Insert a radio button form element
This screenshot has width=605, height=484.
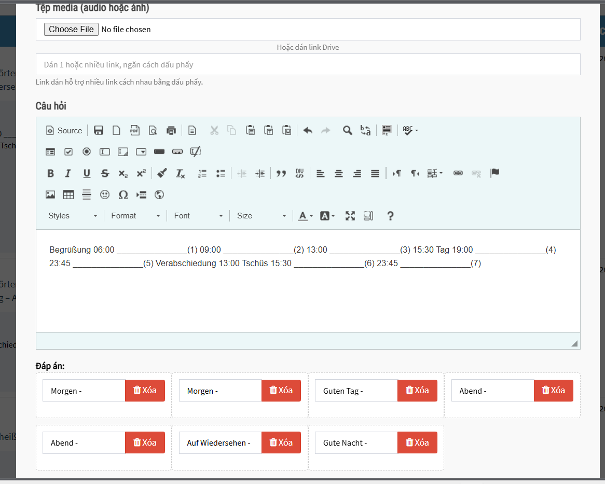point(87,151)
